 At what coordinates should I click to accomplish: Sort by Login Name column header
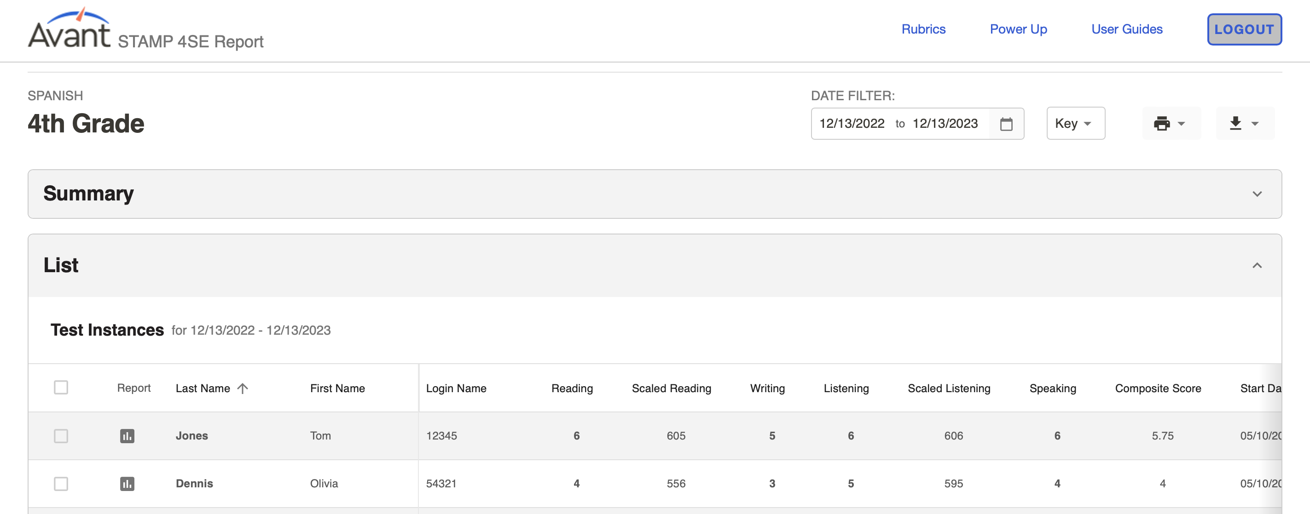coord(456,388)
